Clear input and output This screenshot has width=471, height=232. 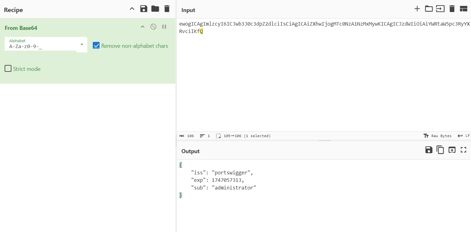coord(452,9)
